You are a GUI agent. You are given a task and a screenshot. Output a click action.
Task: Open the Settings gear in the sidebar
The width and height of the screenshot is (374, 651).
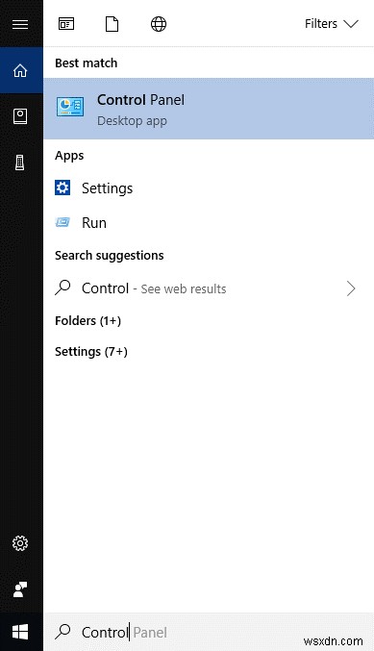pos(20,543)
